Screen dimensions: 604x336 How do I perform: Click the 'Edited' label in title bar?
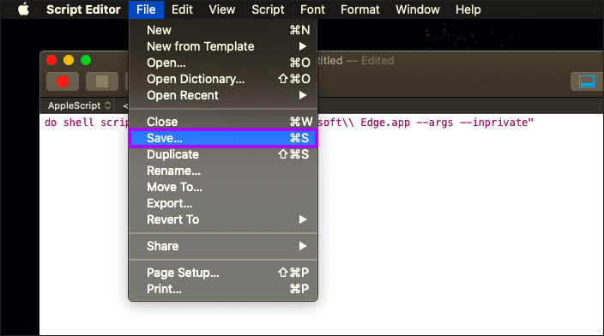(x=377, y=60)
